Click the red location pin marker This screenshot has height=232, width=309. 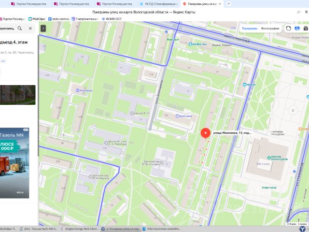pyautogui.click(x=205, y=133)
